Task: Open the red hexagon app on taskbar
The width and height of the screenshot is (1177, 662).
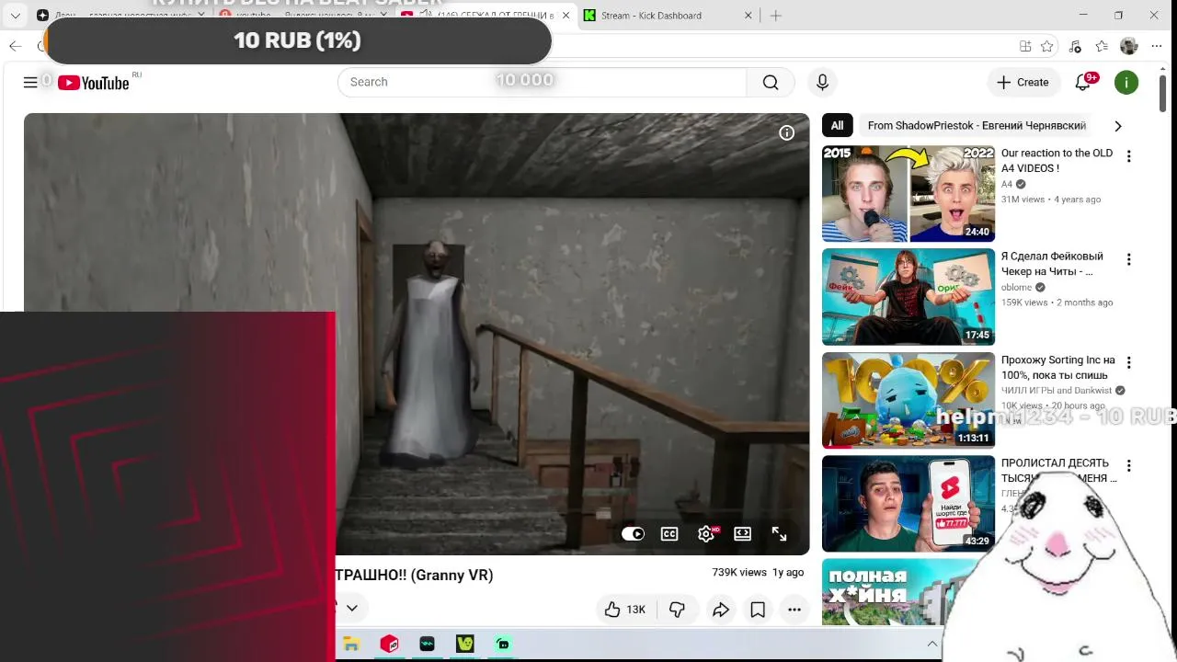Action: tap(389, 645)
